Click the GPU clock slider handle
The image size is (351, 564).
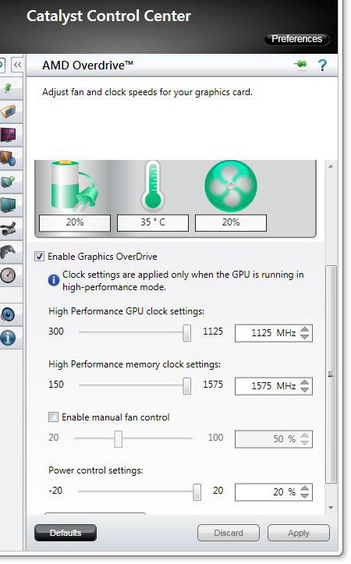pos(186,333)
